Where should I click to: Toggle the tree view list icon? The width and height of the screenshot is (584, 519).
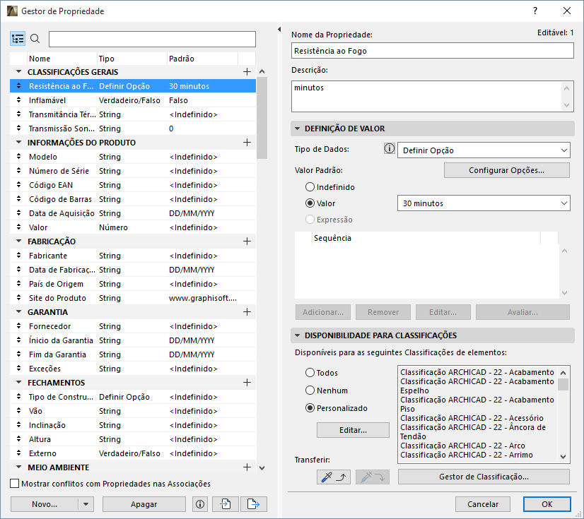18,39
